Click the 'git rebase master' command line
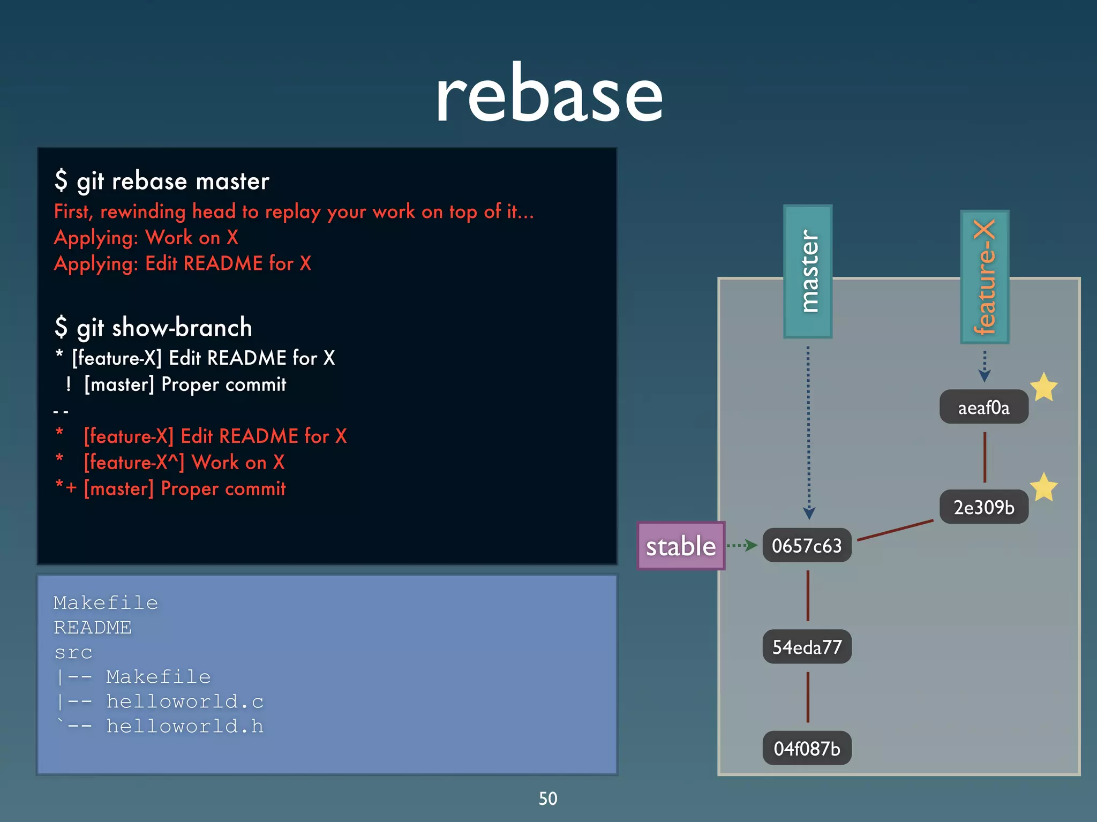 click(162, 181)
